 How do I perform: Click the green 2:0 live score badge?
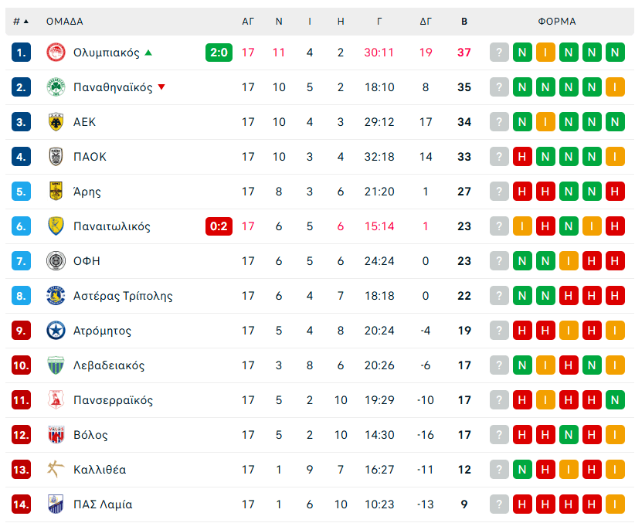coord(218,53)
